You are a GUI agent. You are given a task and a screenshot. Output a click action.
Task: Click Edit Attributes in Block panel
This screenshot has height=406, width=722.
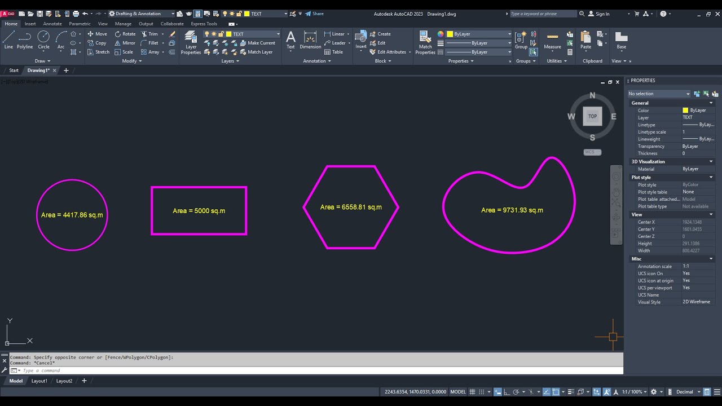pyautogui.click(x=388, y=52)
